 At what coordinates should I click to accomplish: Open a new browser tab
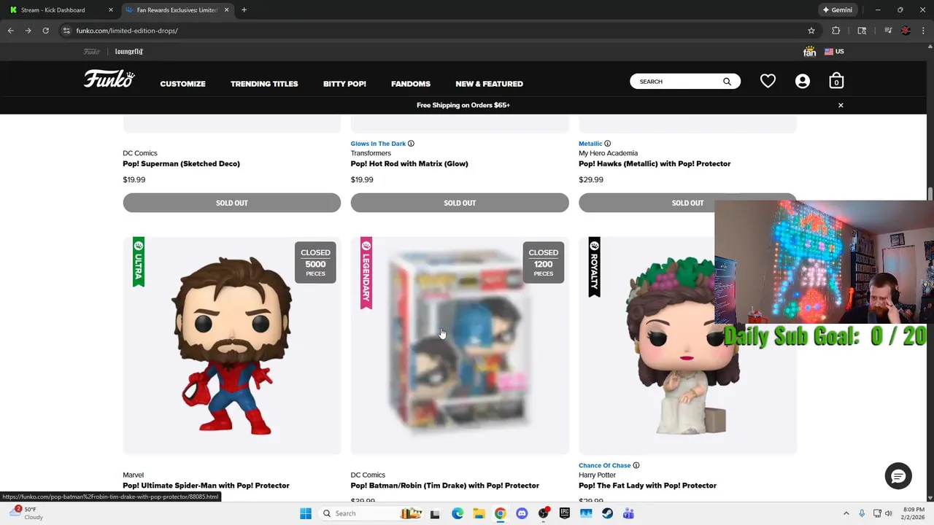point(244,10)
